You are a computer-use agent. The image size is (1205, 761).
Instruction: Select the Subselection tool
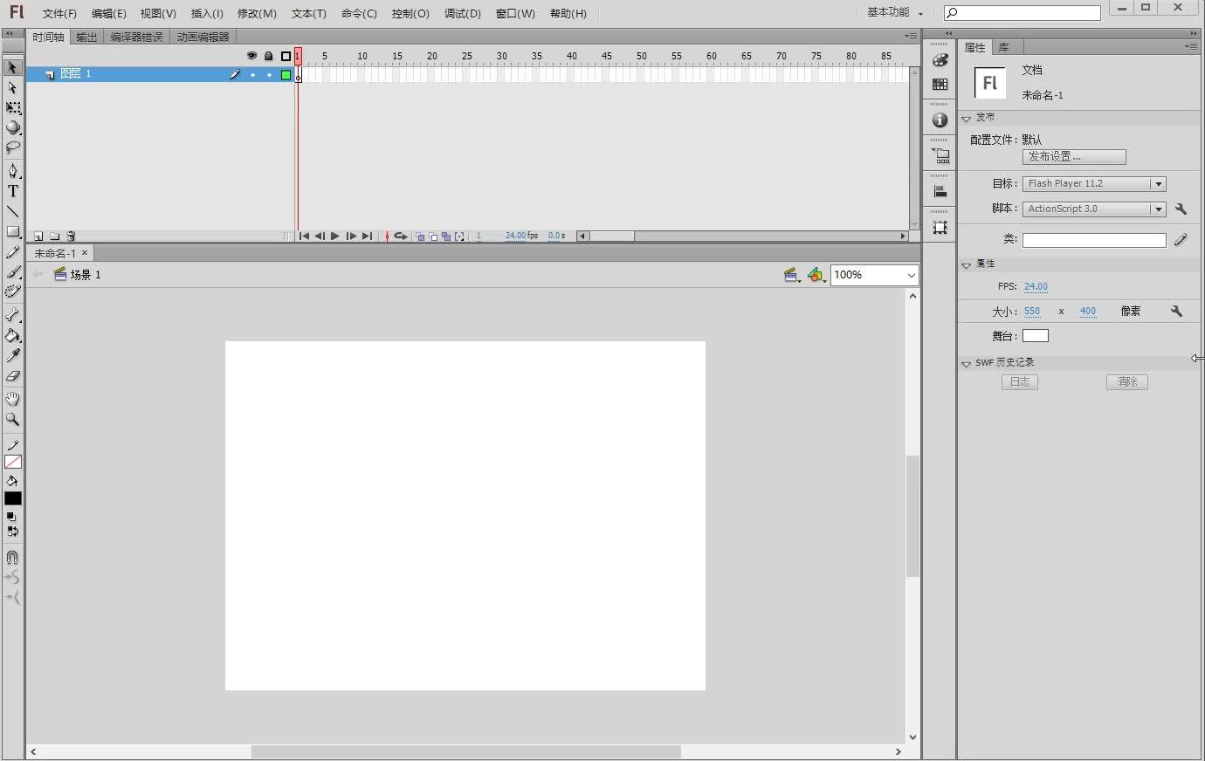12,88
